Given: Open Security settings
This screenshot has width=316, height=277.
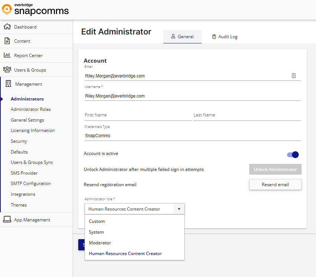Looking at the screenshot, I should tap(19, 141).
